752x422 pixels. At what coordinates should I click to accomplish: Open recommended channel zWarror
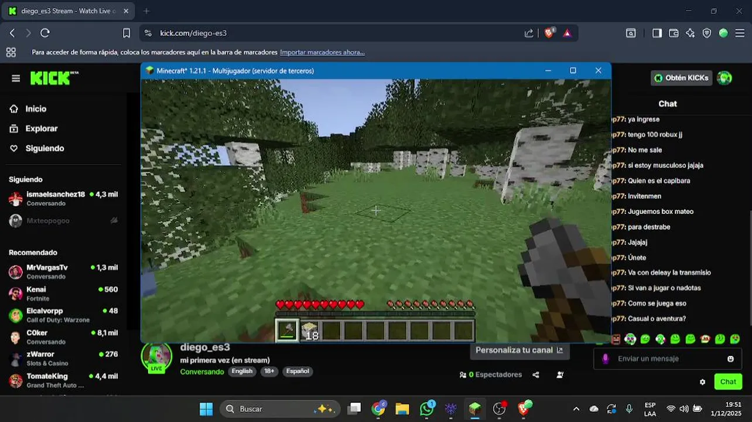coord(63,359)
